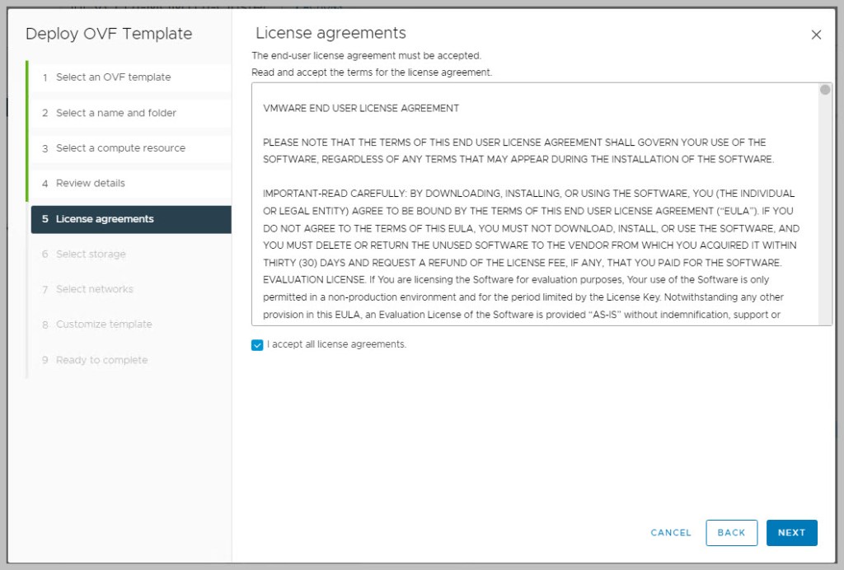Cancel the OVF deployment wizard

(x=671, y=533)
